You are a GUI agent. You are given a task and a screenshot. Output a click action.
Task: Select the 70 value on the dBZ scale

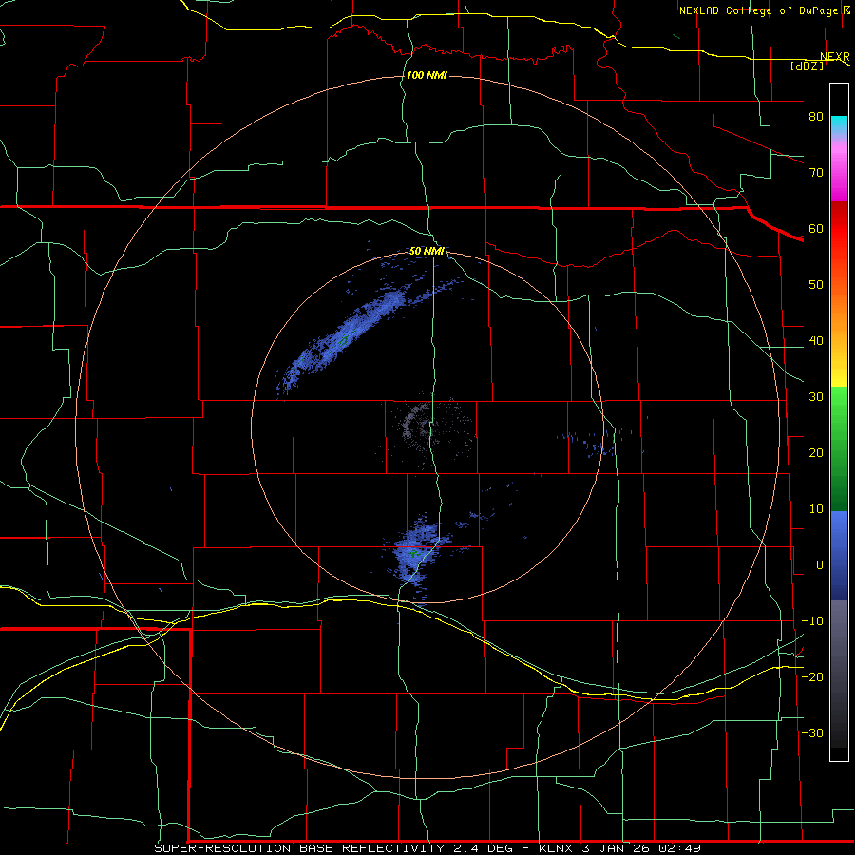click(x=816, y=172)
